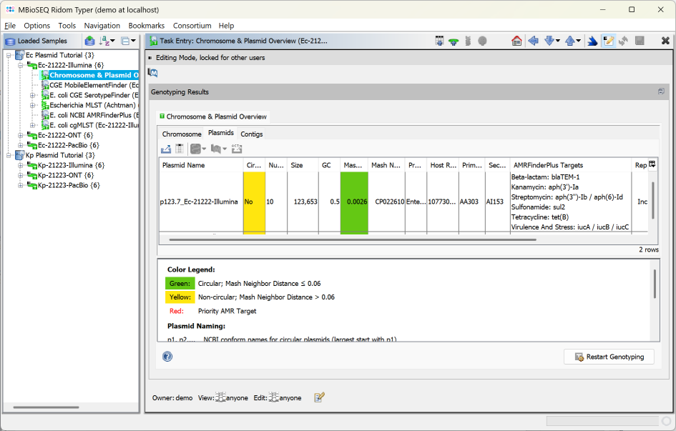The image size is (676, 431).
Task: Click the Restart Genotyping button
Action: click(x=609, y=356)
